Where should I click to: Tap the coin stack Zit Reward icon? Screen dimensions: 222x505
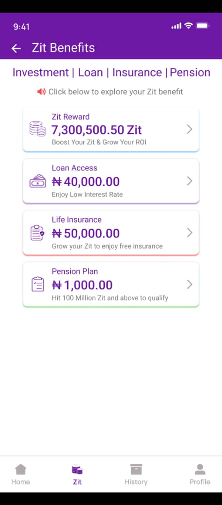pos(37,129)
